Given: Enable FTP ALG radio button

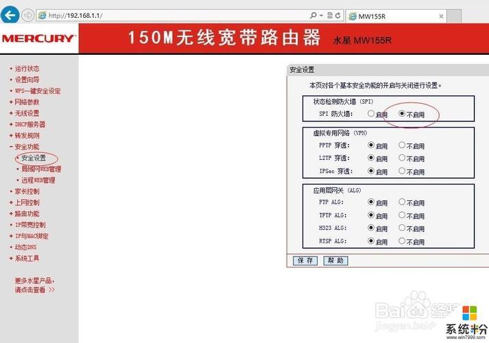Looking at the screenshot, I should (370, 202).
